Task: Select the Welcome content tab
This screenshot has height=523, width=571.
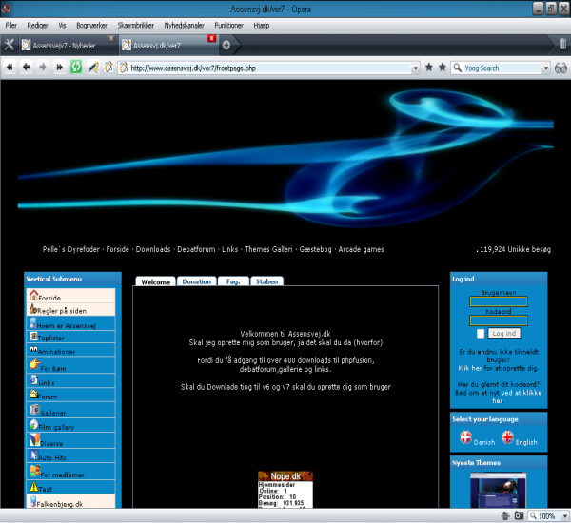Action: coord(155,281)
